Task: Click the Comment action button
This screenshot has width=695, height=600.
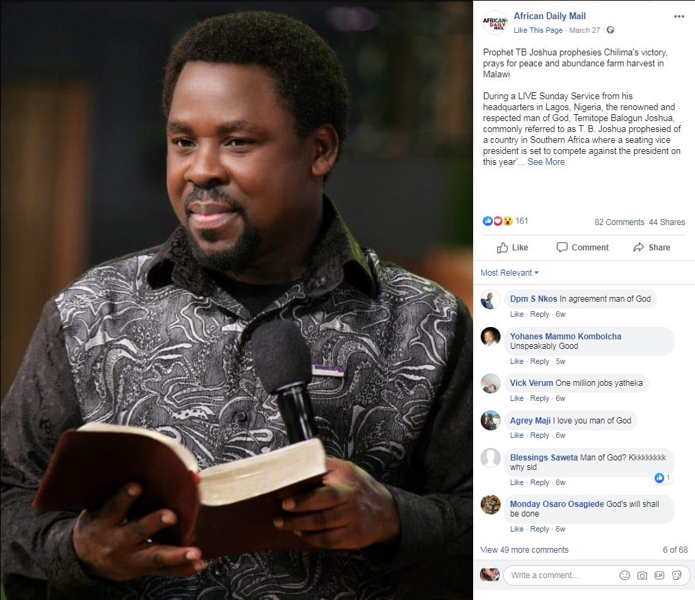Action: pyautogui.click(x=583, y=248)
